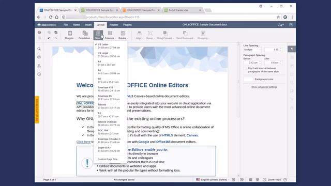This screenshot has height=186, width=331.
Task: Open the English (United States) language selector
Action: click(213, 180)
